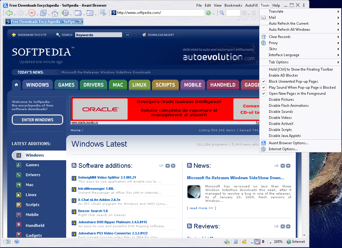This screenshot has height=248, width=342.
Task: Click the read more link under News
Action: click(x=201, y=208)
